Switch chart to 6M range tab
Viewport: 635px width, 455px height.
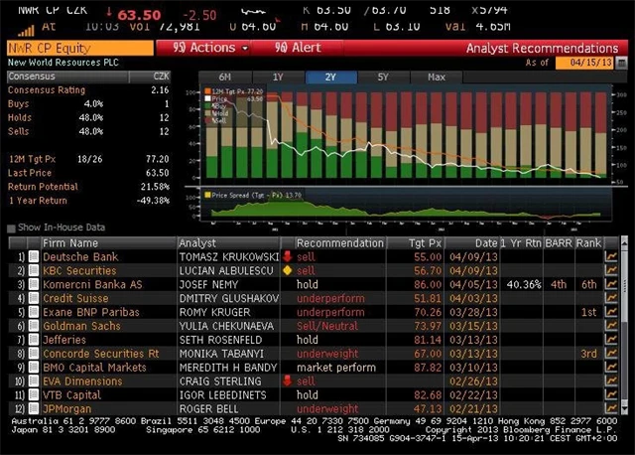click(225, 76)
